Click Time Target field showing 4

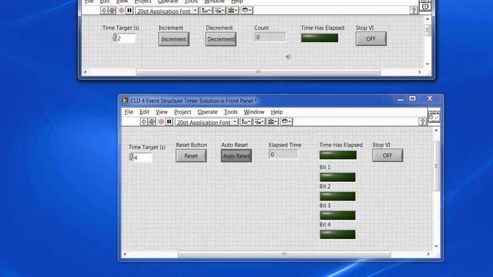pos(142,157)
